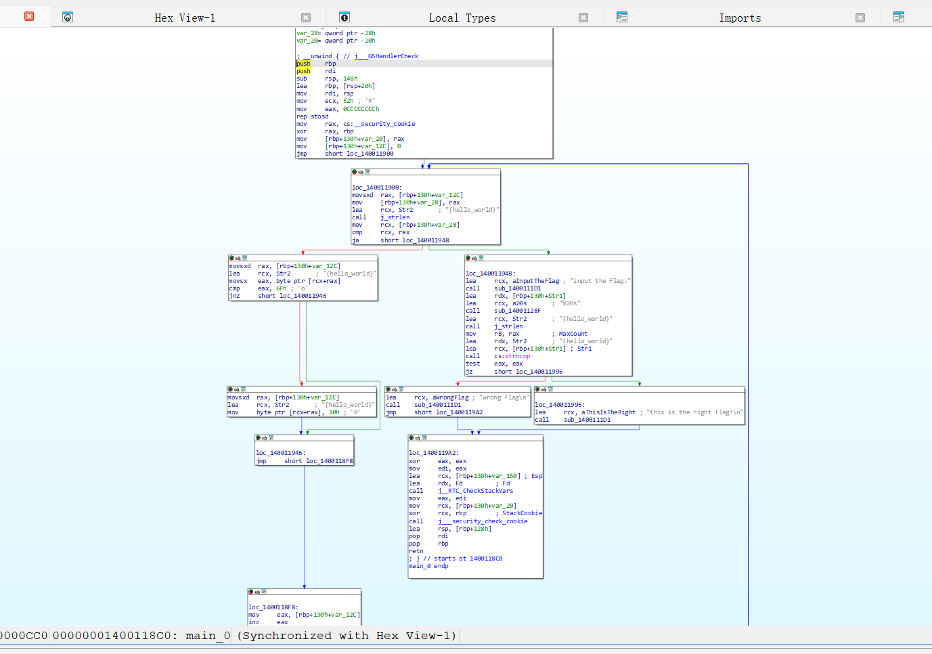The image size is (932, 654).
Task: Click the Local Types tab icon
Action: [345, 18]
